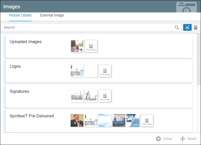Screen dimensions: 201x145
Task: Pick the speaker photo in Pre-Delivered
Action: (77, 120)
